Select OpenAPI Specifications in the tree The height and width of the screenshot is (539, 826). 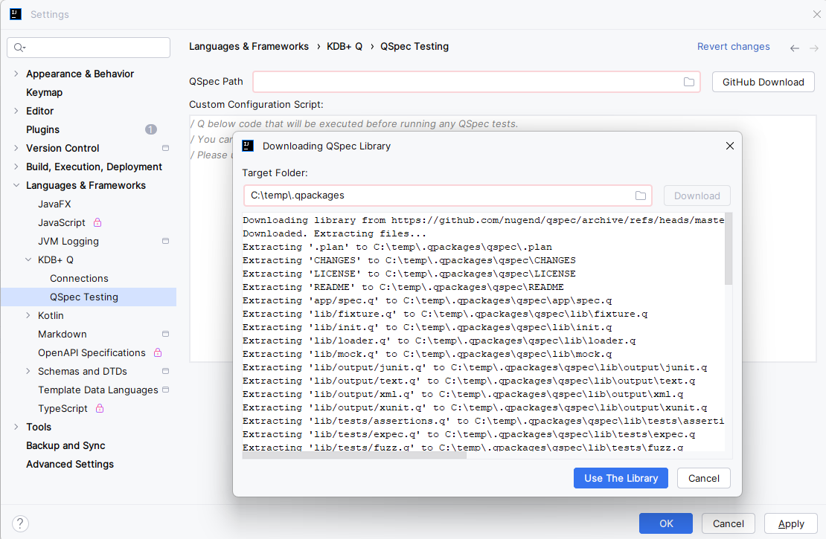point(92,352)
